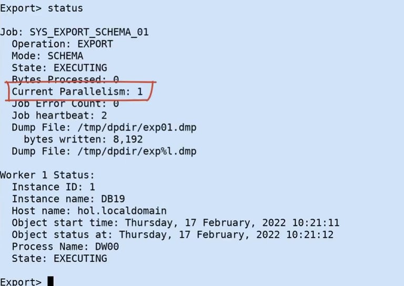Click the job name SYS_EXPORT_SCHEMA_01

[89, 32]
